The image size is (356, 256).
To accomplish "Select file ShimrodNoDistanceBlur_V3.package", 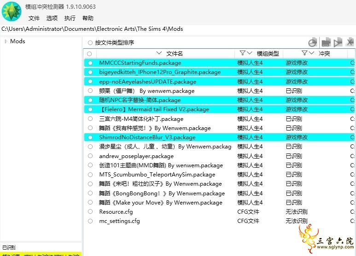I will pos(147,137).
